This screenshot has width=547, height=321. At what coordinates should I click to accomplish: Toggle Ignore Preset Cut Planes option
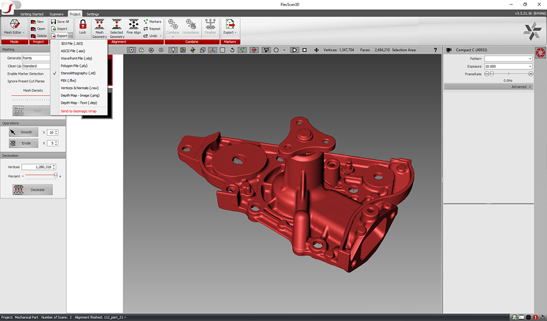pos(26,81)
